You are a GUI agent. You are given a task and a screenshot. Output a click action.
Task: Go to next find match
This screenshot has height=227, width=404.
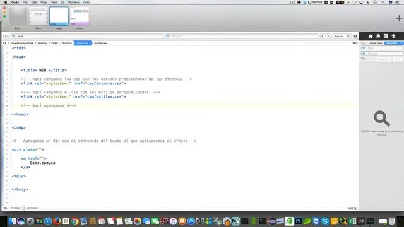tap(328, 37)
